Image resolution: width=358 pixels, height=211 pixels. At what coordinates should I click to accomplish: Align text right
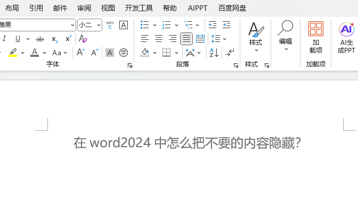[173, 39]
